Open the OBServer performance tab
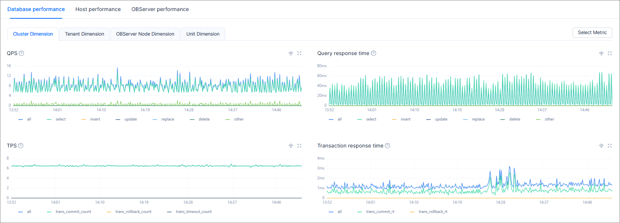This screenshot has width=620, height=223. point(160,9)
